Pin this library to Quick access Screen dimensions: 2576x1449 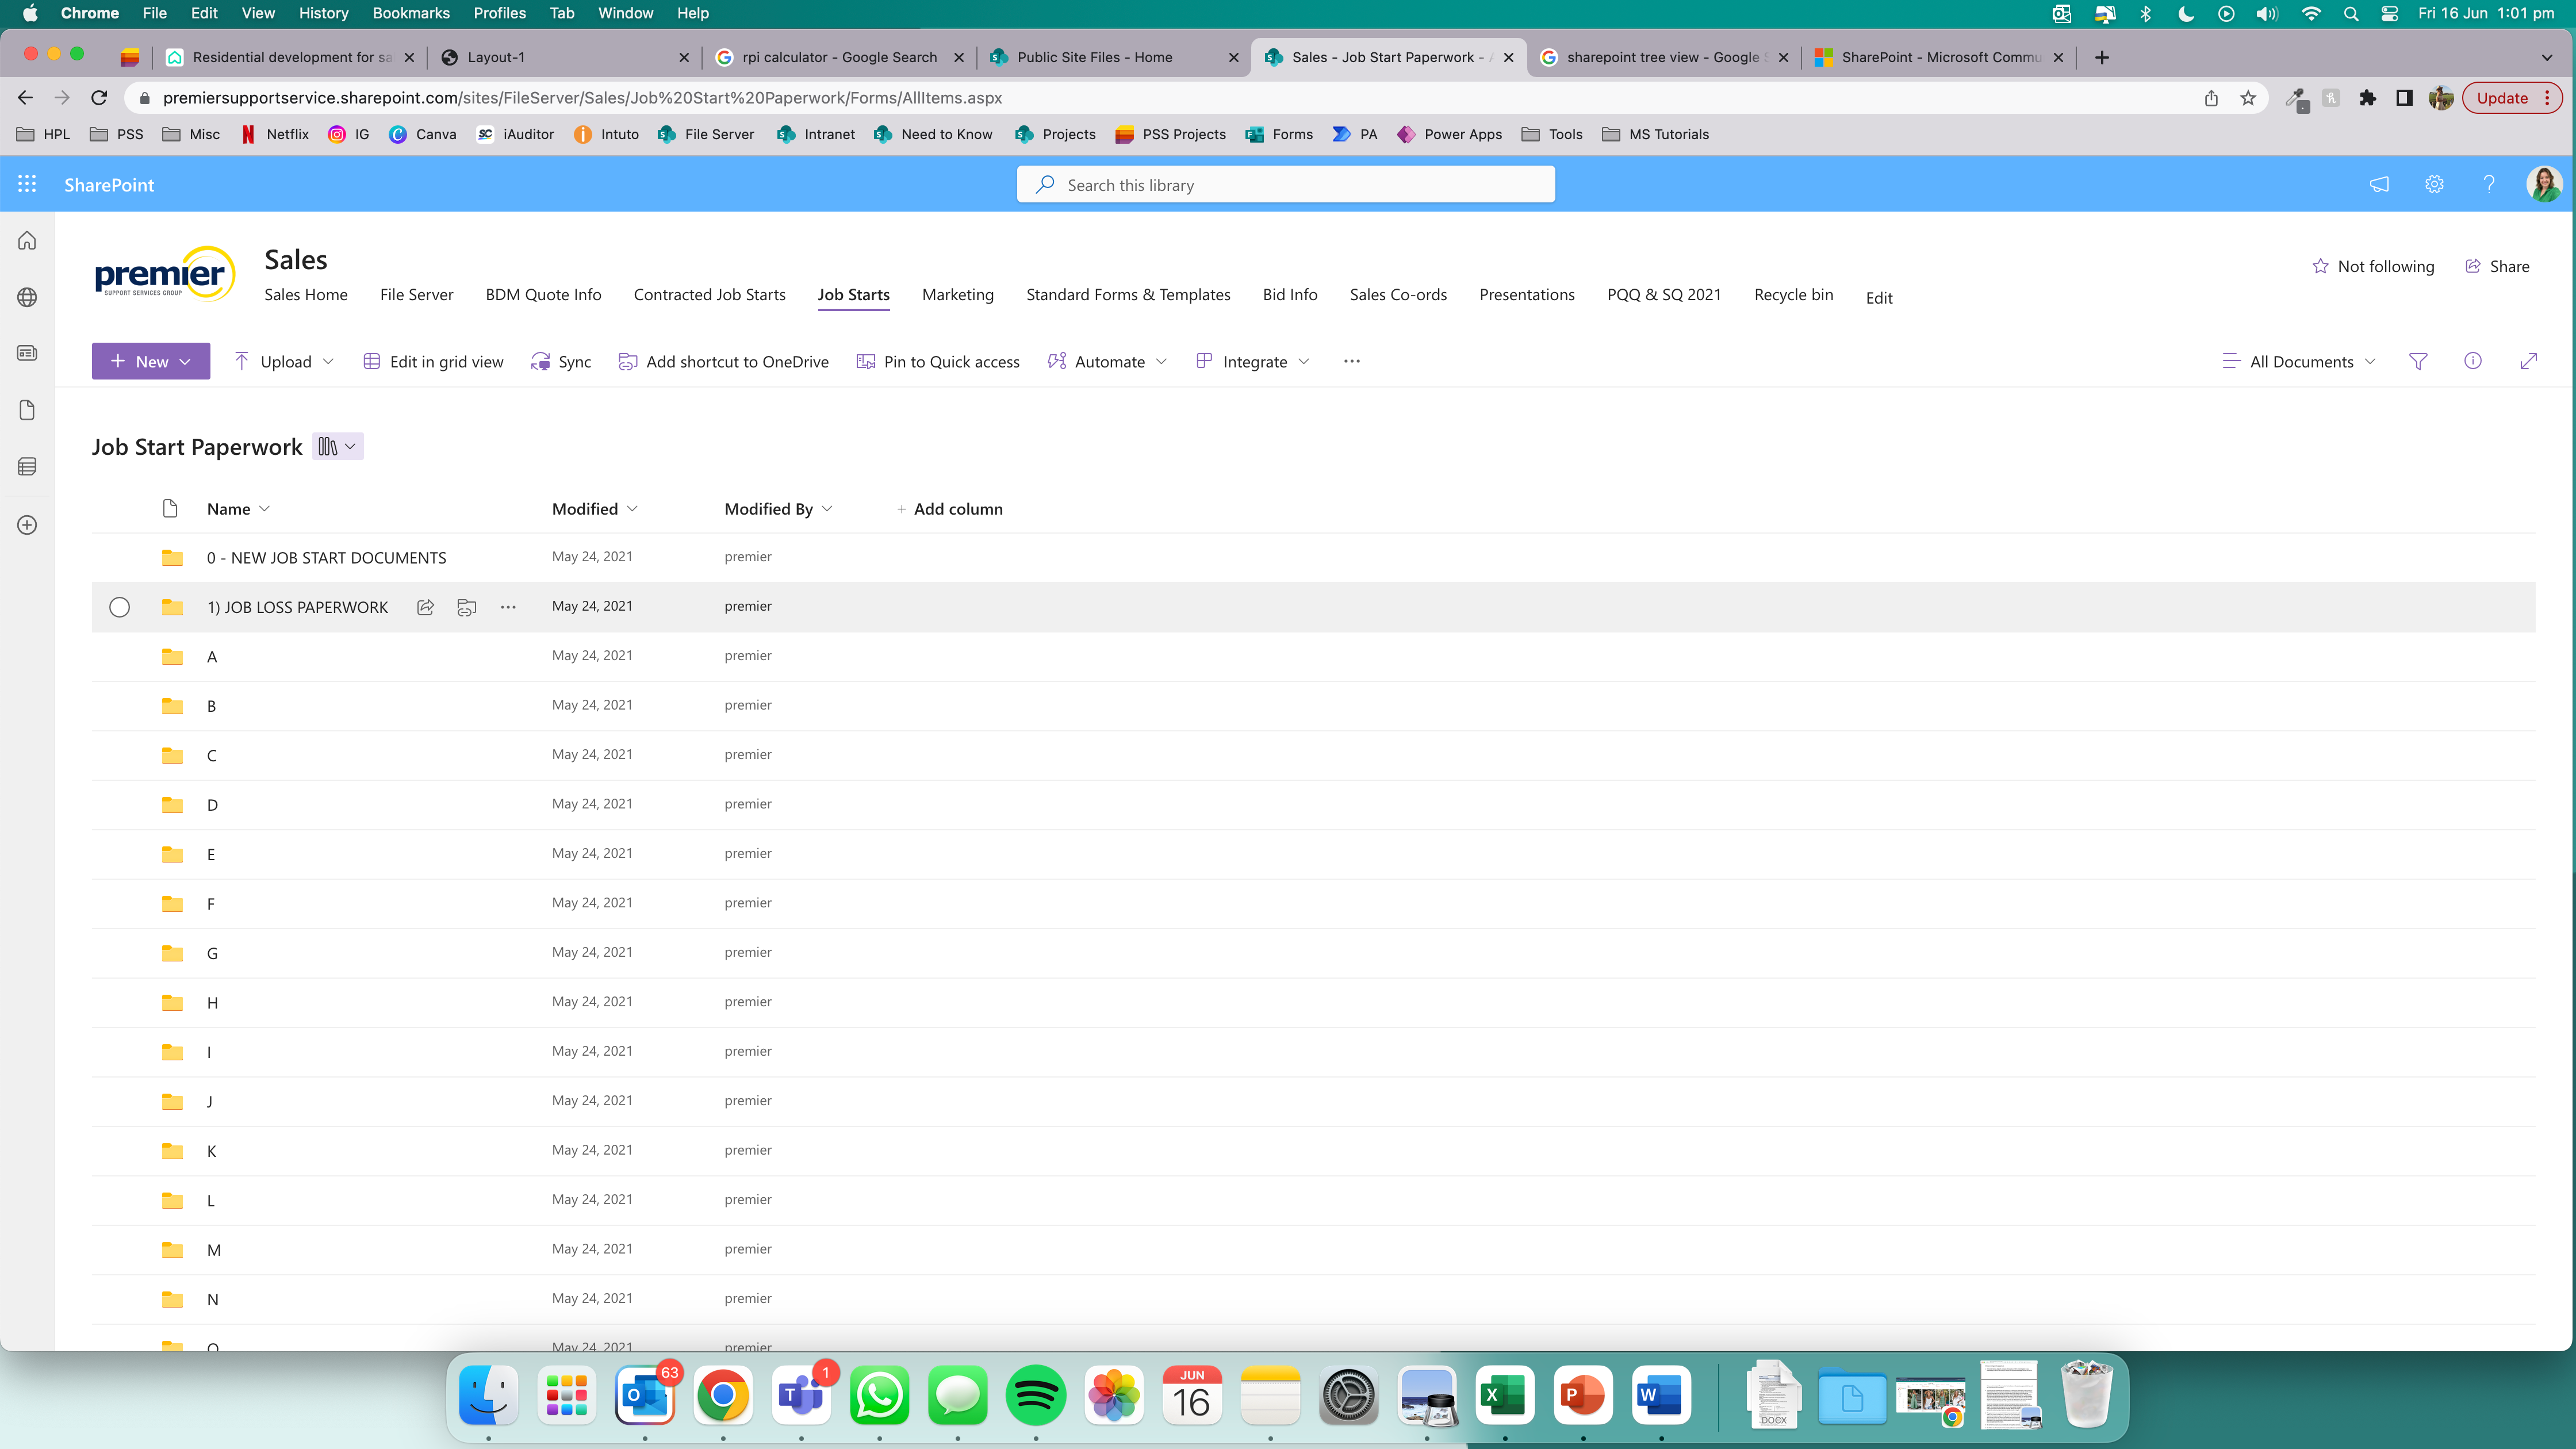(x=937, y=361)
